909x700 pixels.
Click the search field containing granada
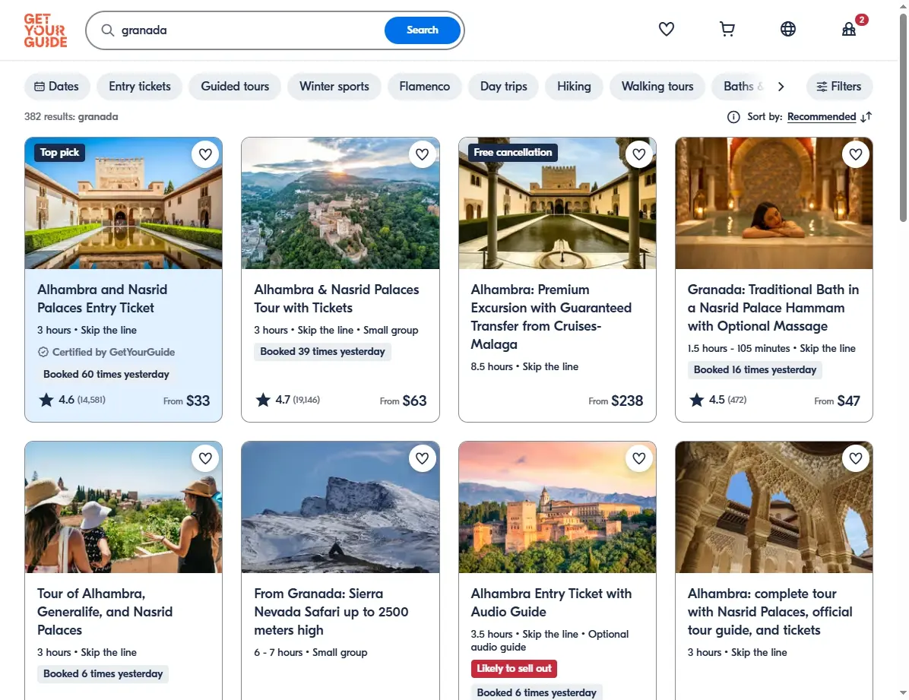[249, 30]
